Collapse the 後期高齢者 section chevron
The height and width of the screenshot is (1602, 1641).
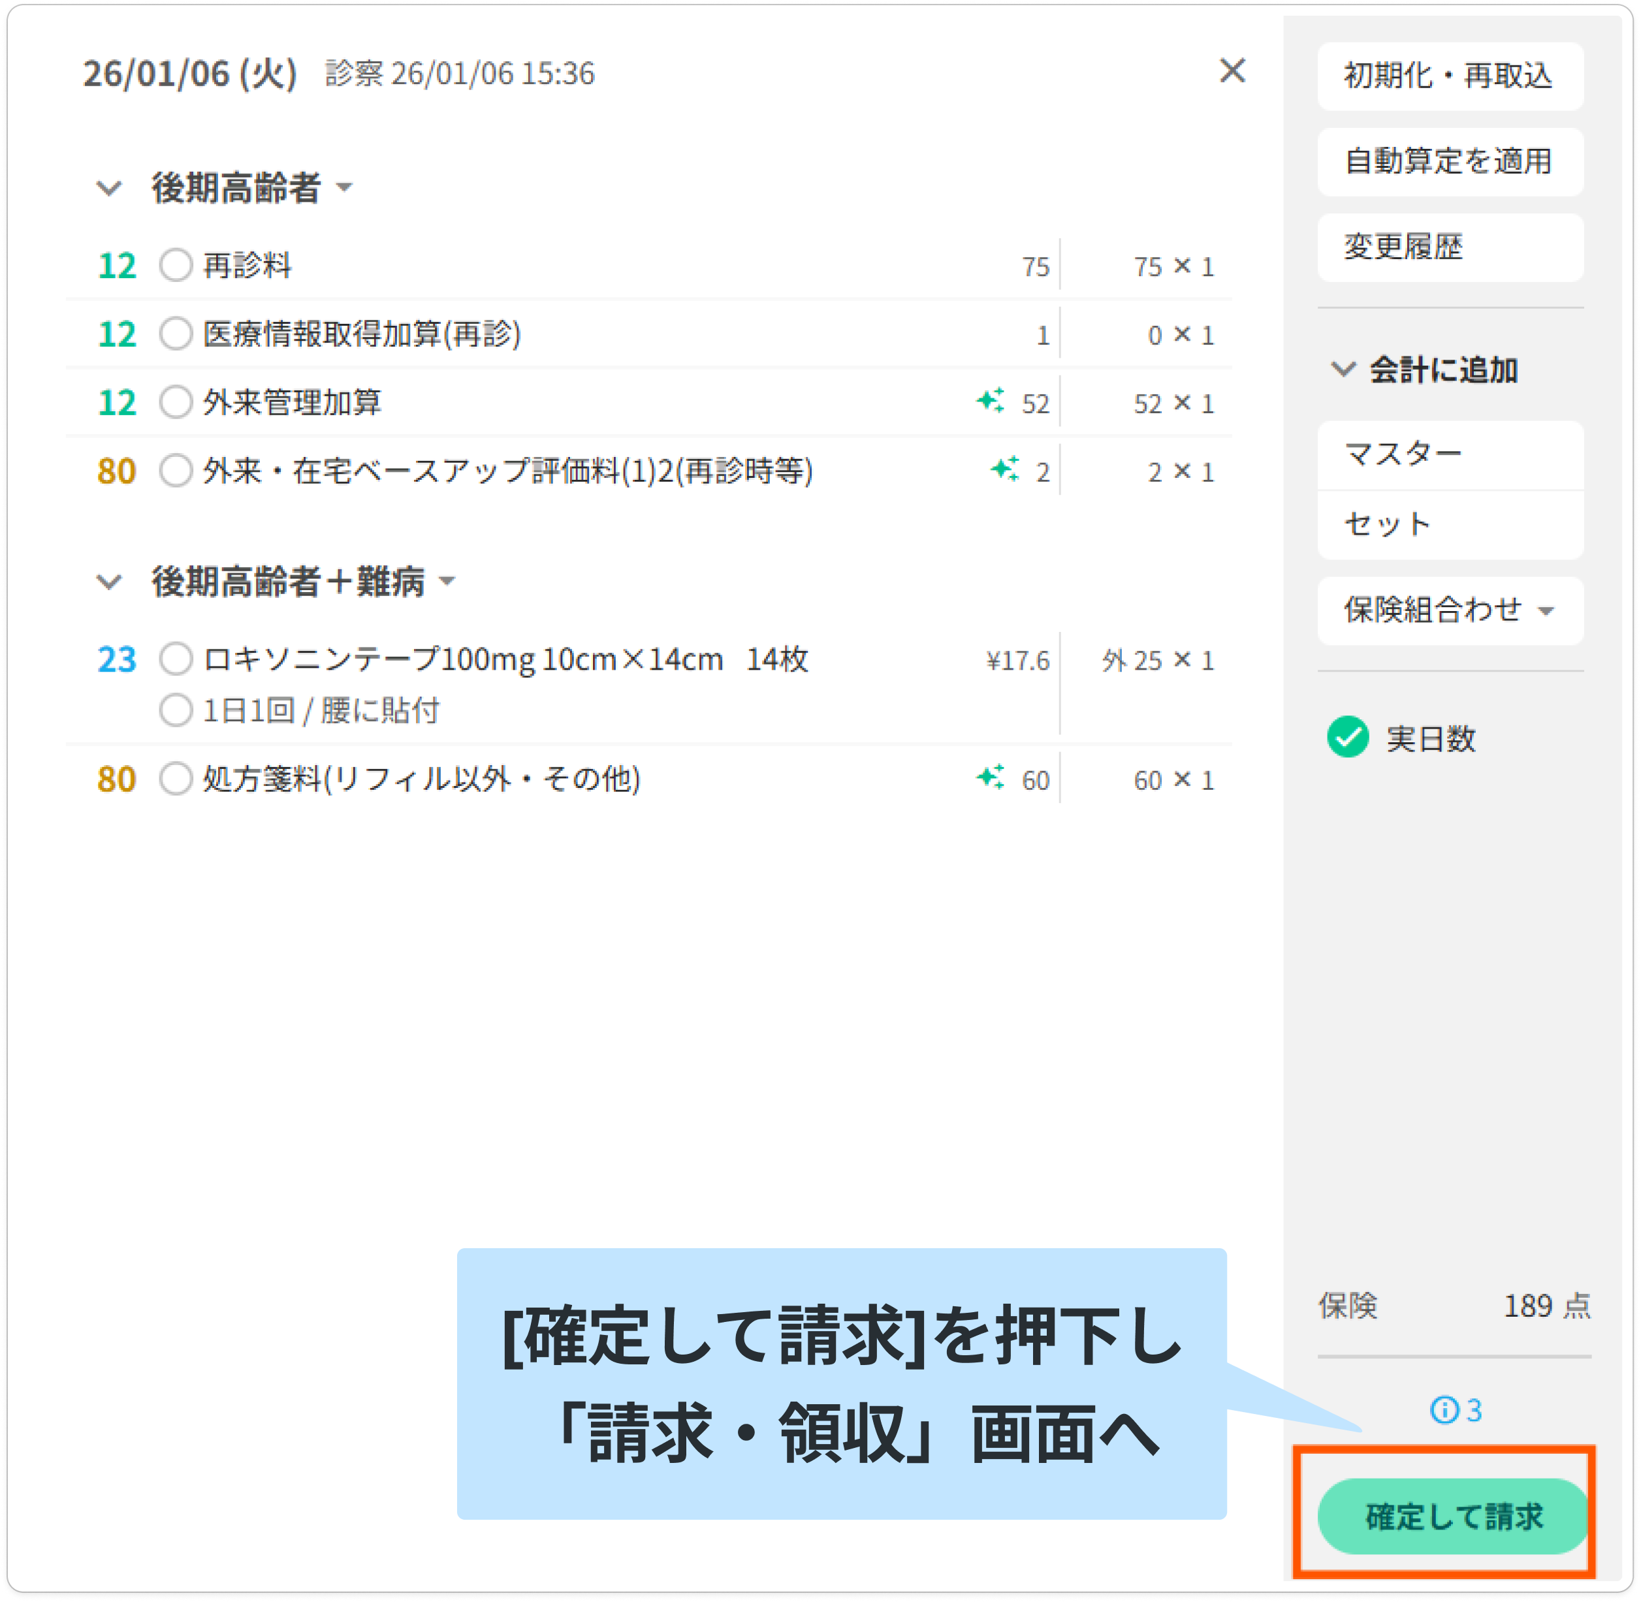pyautogui.click(x=110, y=187)
